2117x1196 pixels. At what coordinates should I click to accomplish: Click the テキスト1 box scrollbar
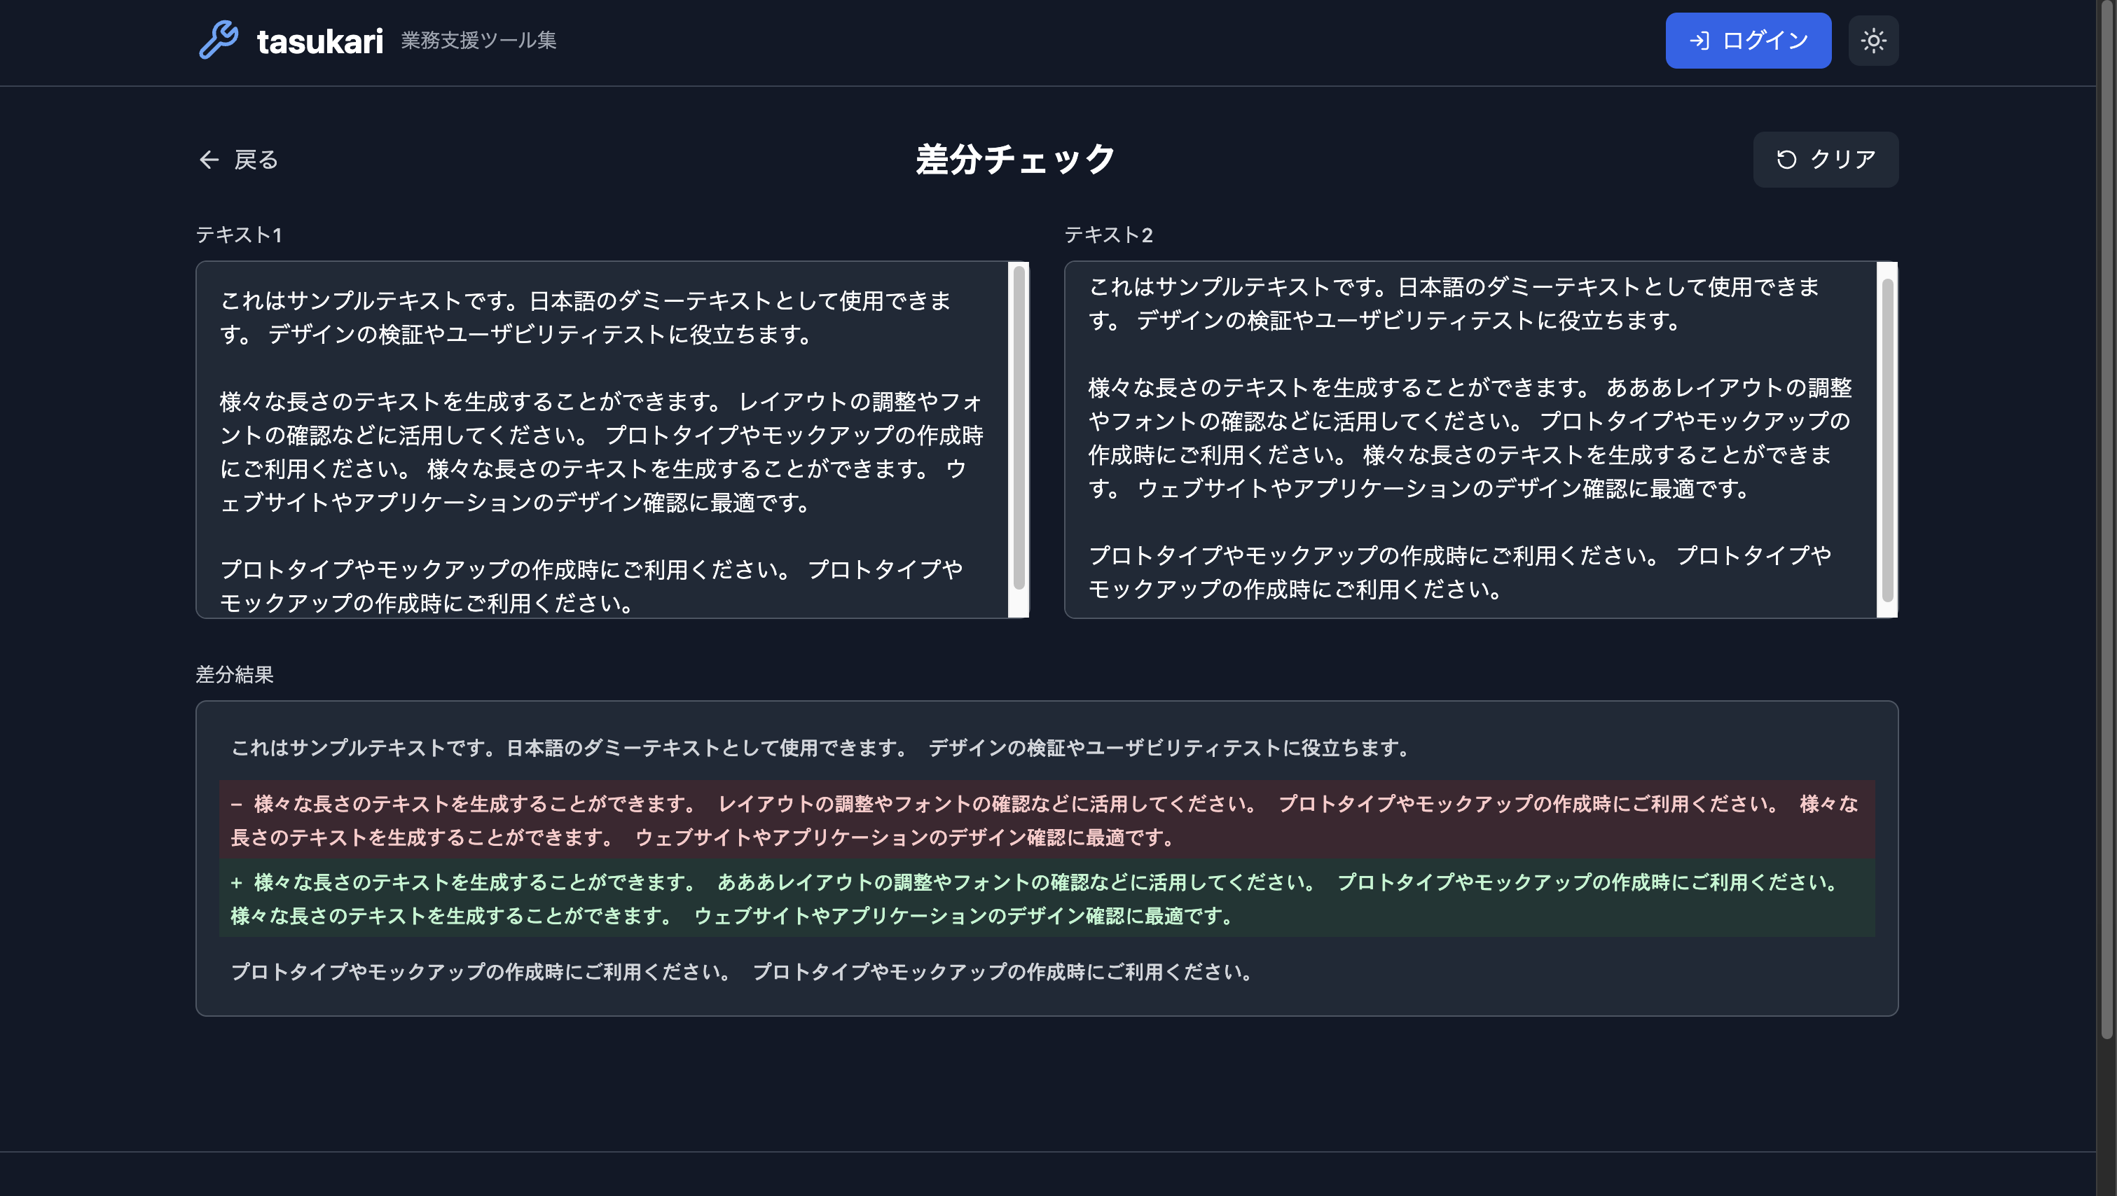click(x=1019, y=427)
